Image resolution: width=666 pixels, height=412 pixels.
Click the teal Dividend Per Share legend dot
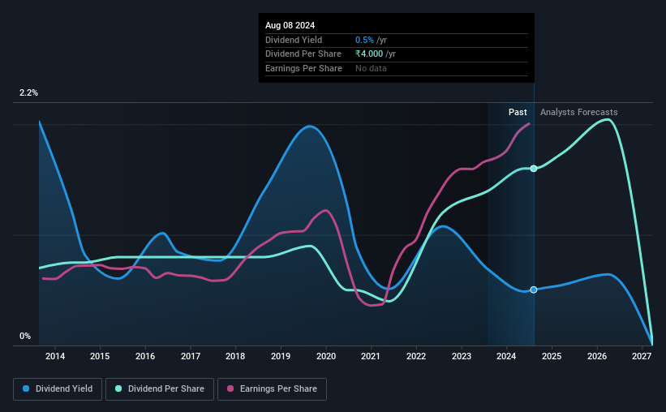[118, 388]
